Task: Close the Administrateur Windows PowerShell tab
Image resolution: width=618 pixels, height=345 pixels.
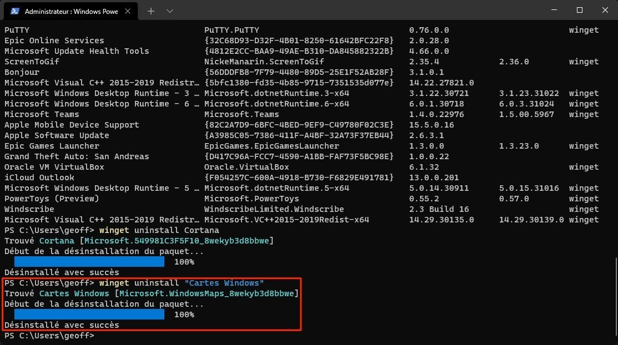Action: (x=128, y=11)
